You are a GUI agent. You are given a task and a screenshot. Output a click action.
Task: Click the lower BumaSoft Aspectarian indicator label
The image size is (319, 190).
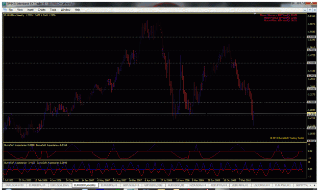click(35, 163)
